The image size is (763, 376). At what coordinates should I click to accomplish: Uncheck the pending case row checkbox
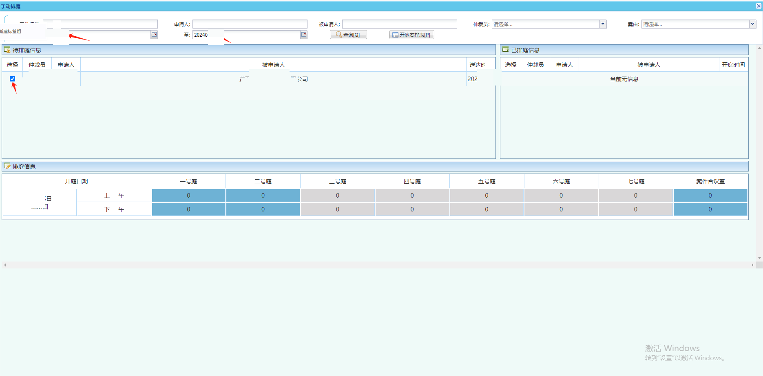click(12, 79)
